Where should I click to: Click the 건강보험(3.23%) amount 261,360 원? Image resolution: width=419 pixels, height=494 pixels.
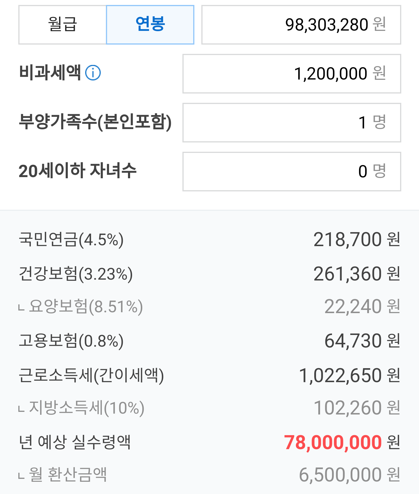357,274
